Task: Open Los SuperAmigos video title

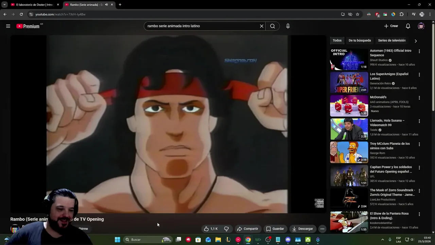Action: [389, 76]
